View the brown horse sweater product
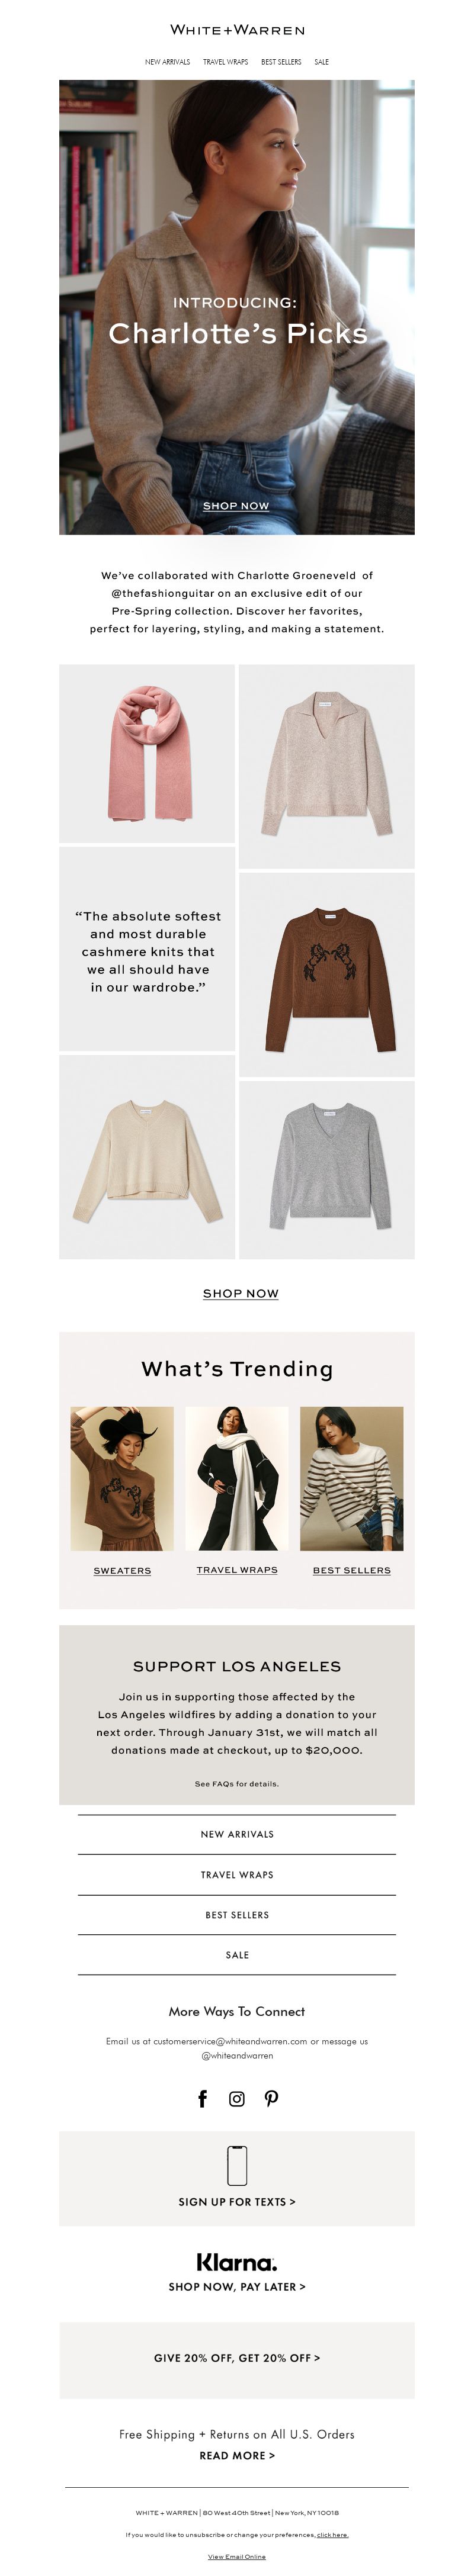 coord(326,975)
